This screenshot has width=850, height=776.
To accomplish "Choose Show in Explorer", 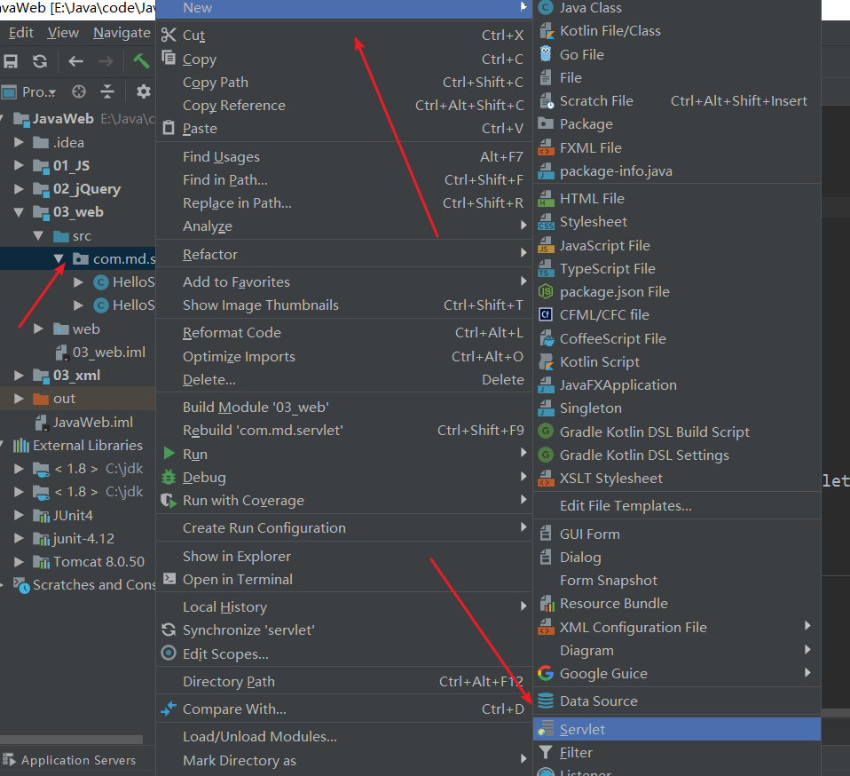I will point(344,556).
